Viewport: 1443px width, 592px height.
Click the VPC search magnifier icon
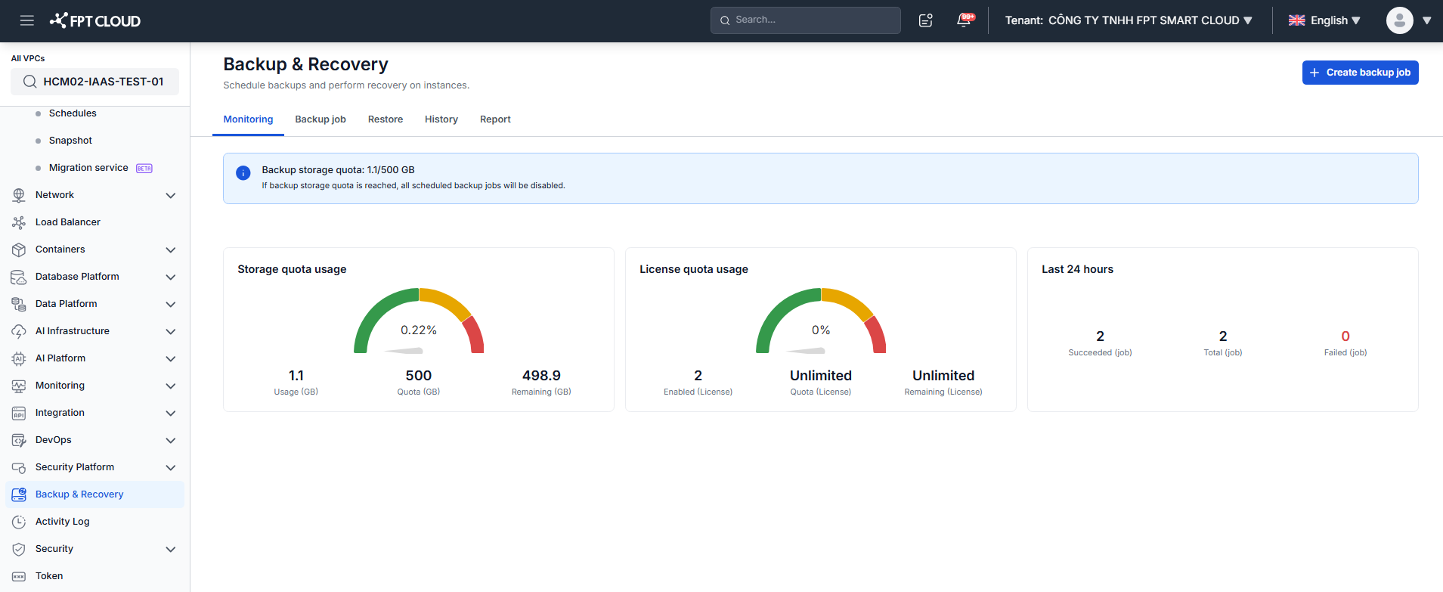pos(29,82)
